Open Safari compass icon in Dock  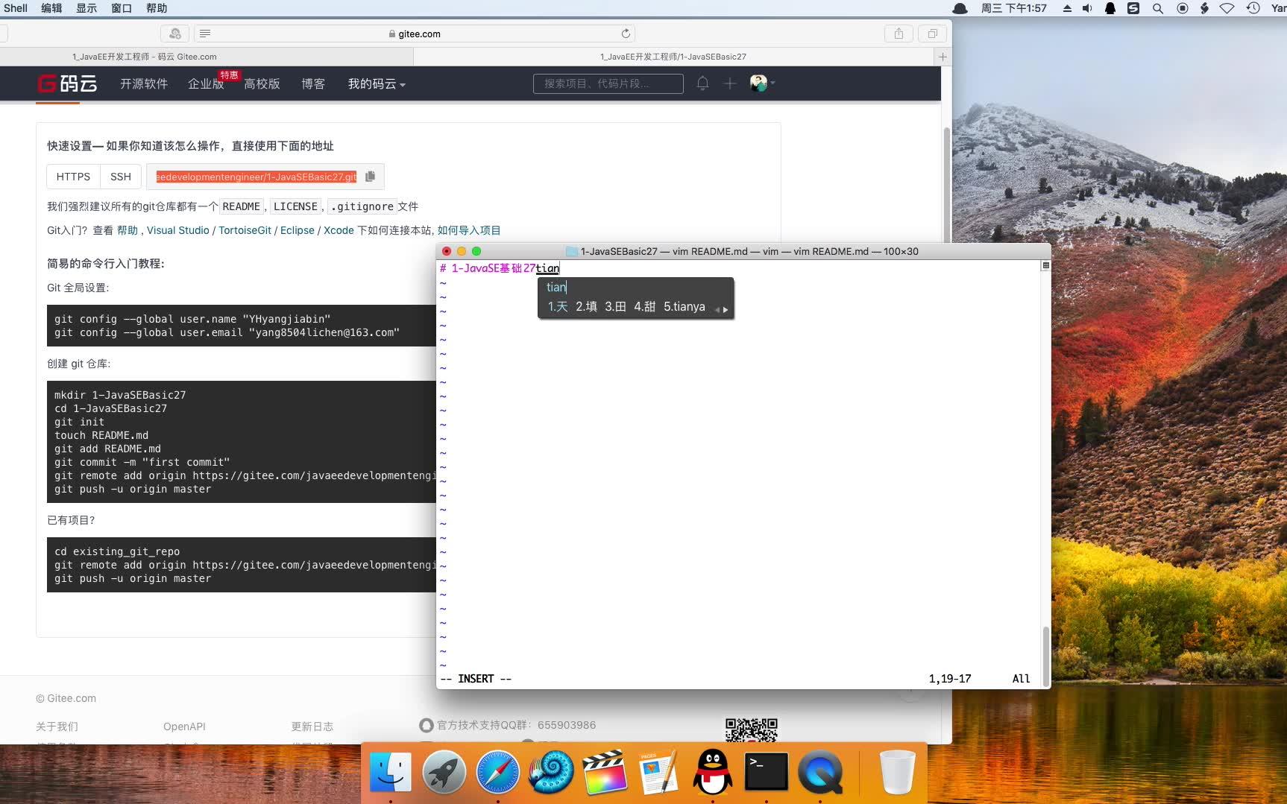tap(498, 771)
